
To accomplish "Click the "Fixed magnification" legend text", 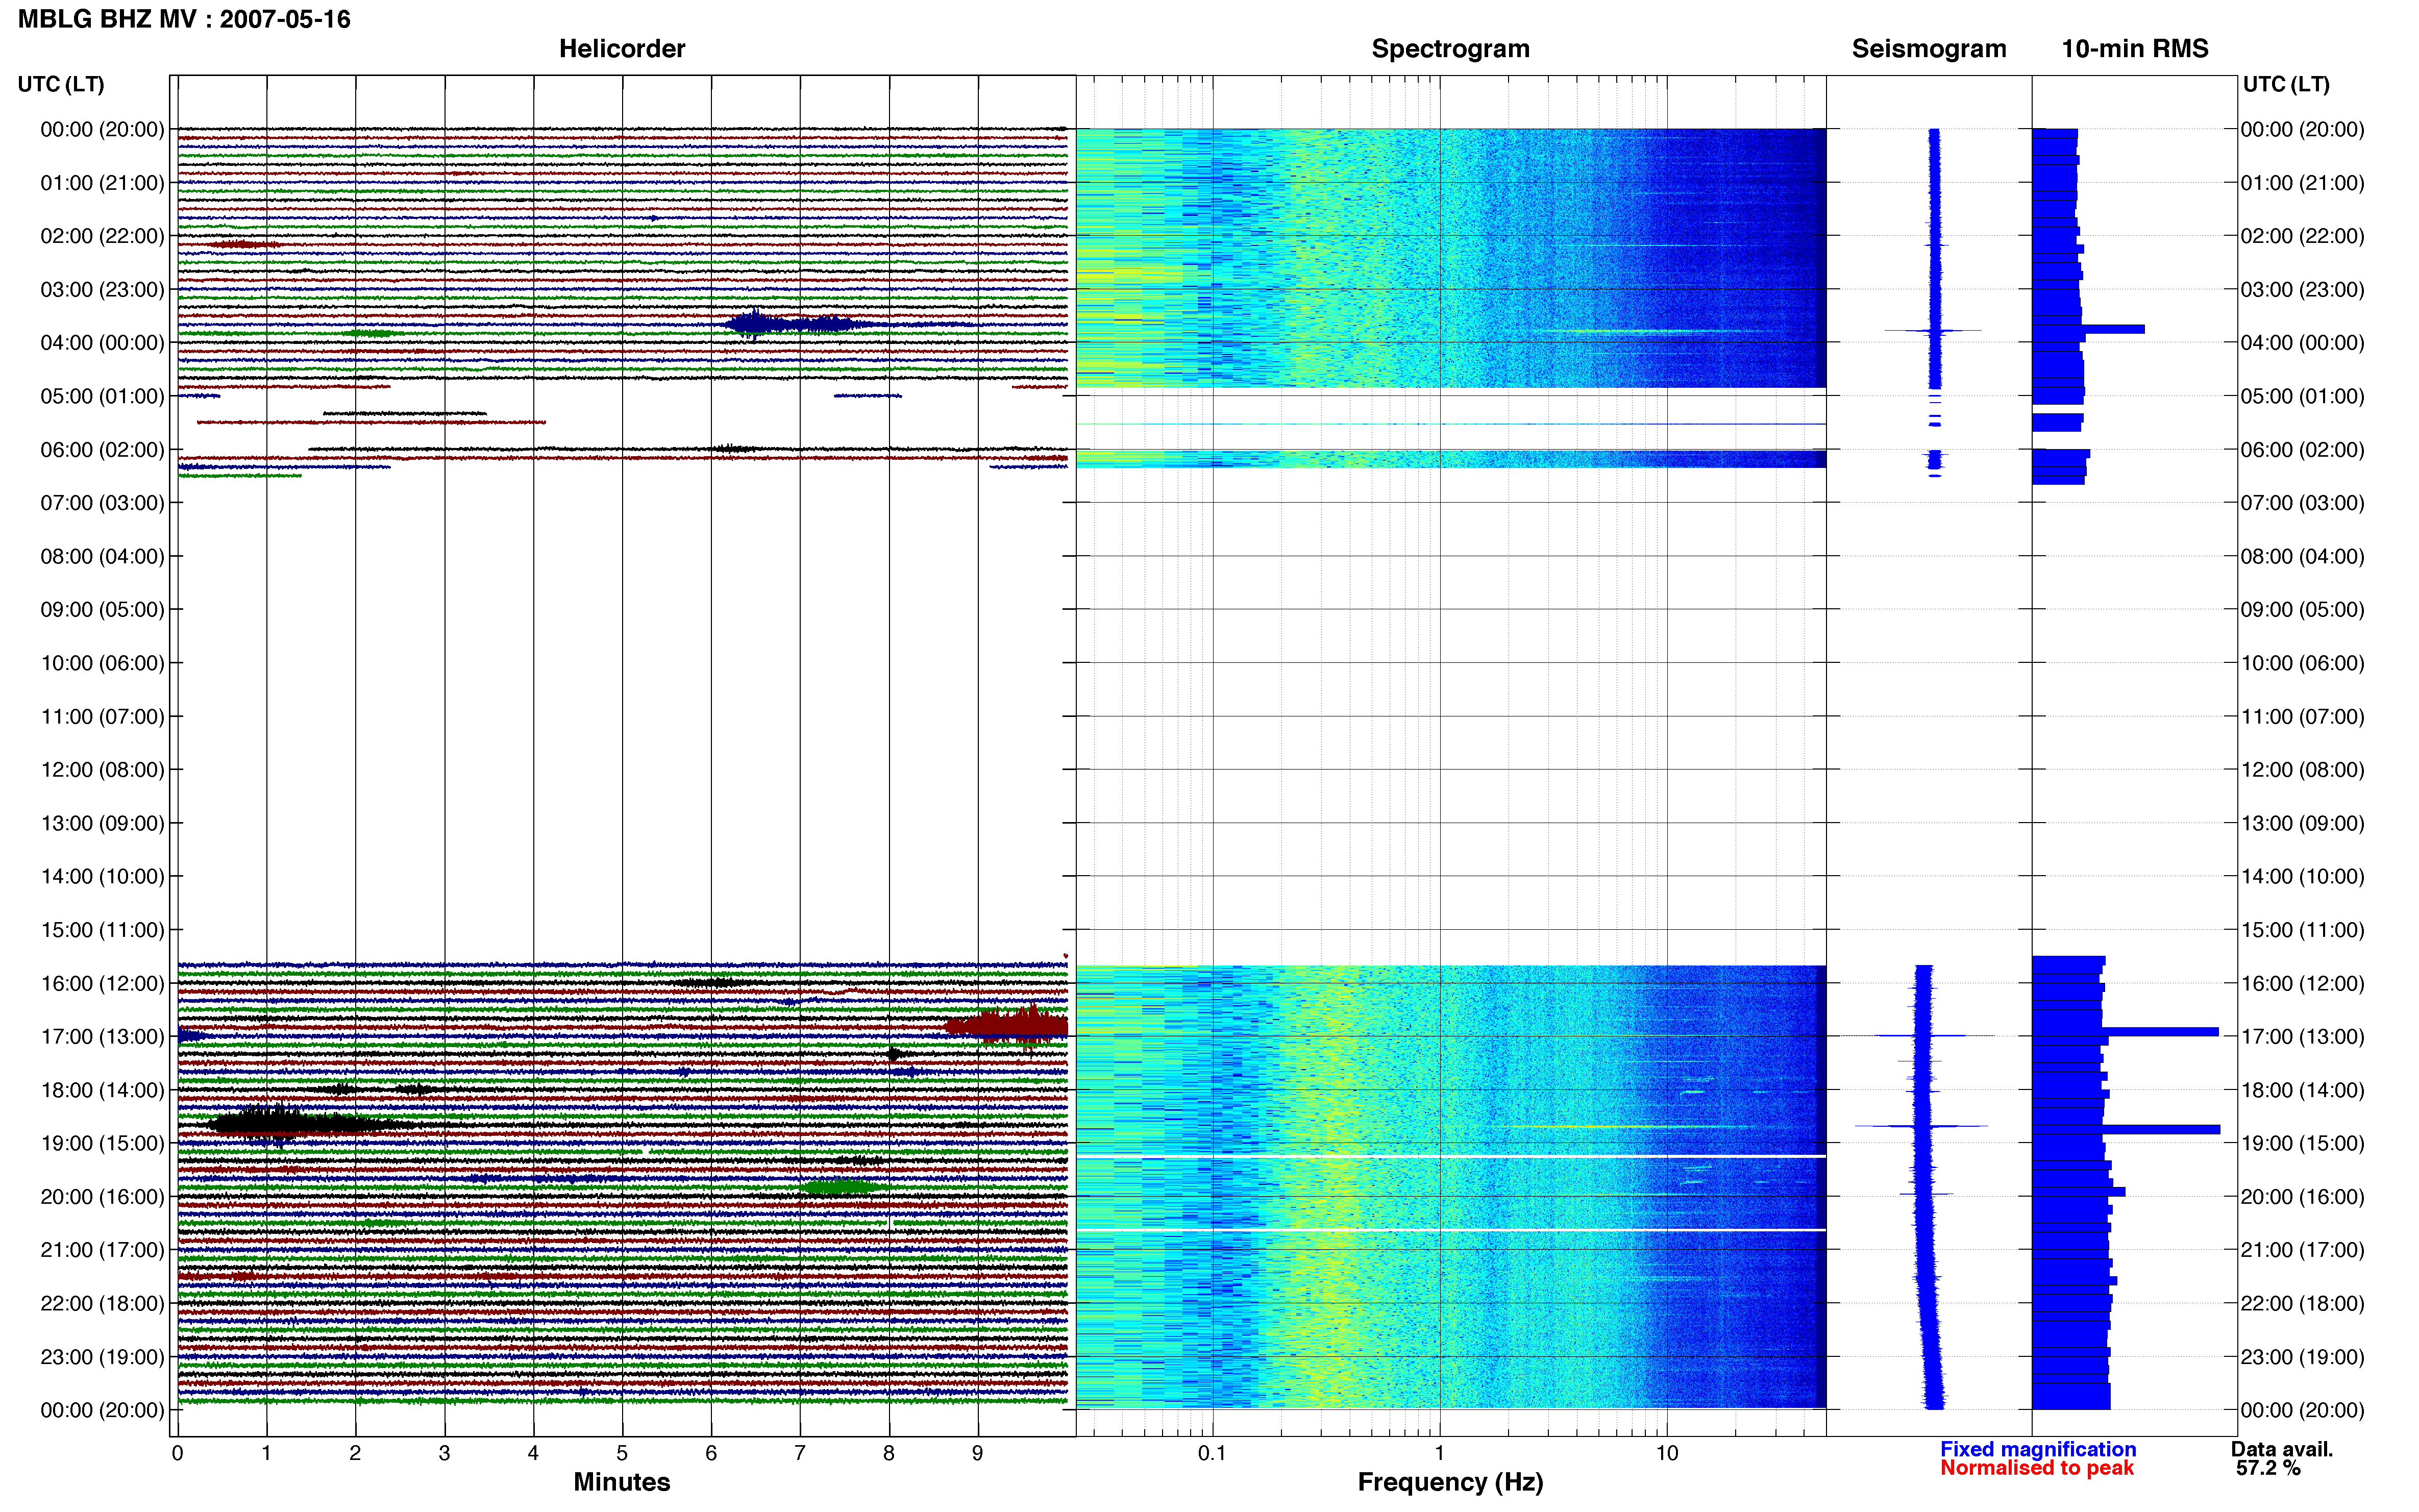I will pyautogui.click(x=2038, y=1449).
